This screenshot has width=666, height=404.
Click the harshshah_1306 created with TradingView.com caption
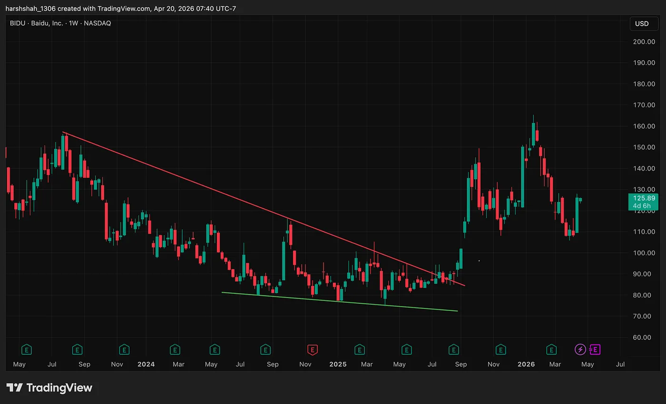coord(121,9)
